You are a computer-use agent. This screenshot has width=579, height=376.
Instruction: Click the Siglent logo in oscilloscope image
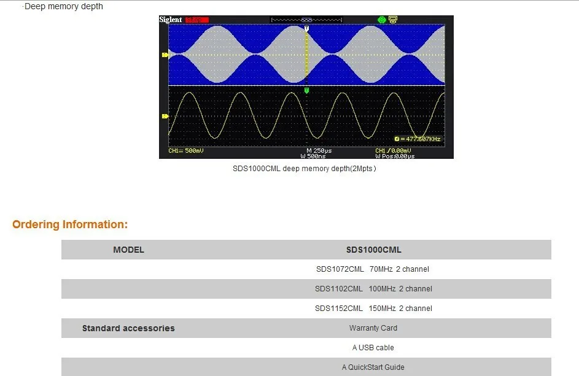[x=171, y=20]
